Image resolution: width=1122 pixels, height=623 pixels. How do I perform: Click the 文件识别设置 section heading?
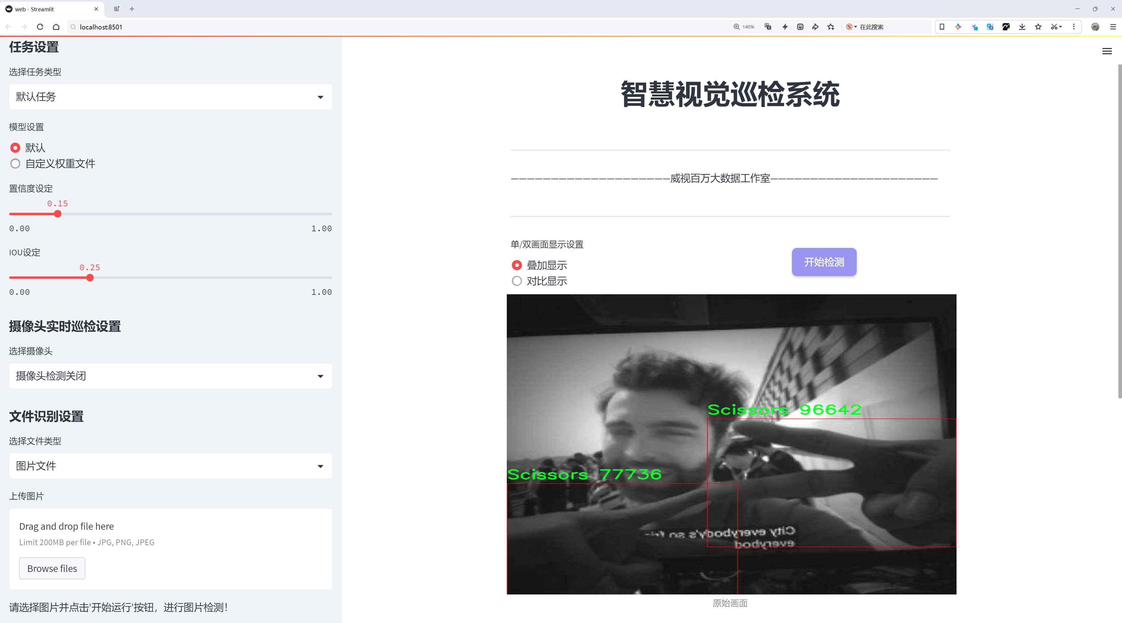[x=46, y=416]
